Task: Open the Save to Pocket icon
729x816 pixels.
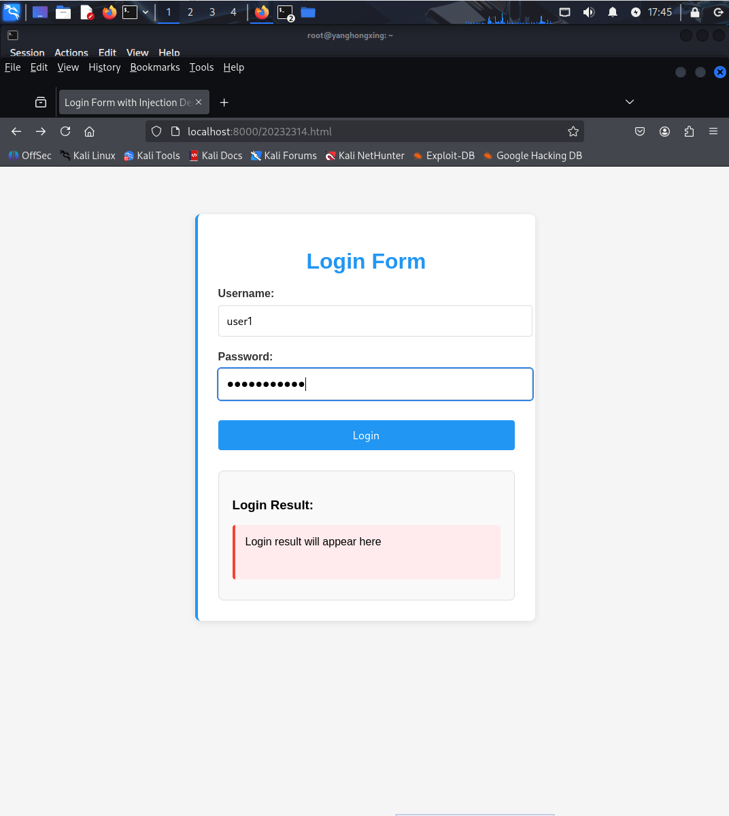Action: click(640, 131)
